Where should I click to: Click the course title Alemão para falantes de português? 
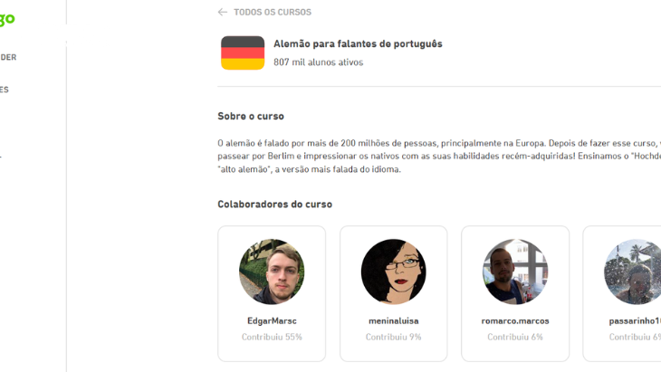358,43
